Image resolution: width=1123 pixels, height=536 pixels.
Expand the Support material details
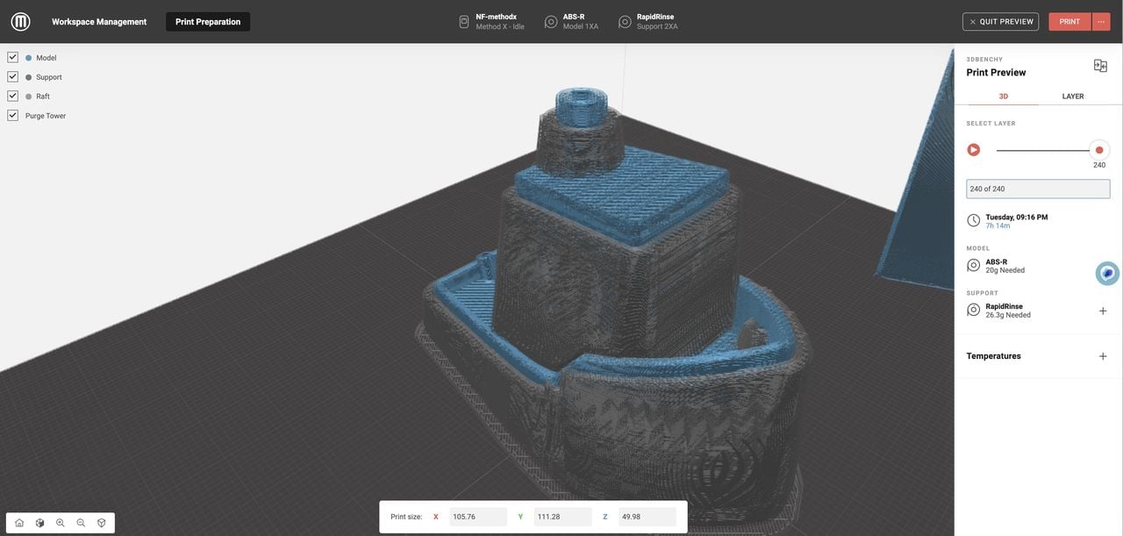pos(1103,311)
